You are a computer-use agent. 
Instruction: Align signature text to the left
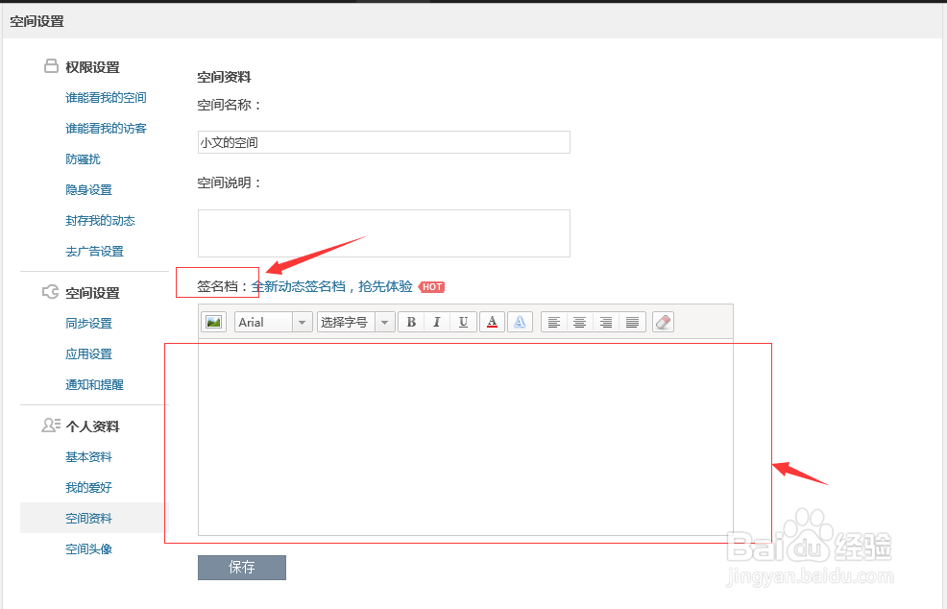click(554, 322)
